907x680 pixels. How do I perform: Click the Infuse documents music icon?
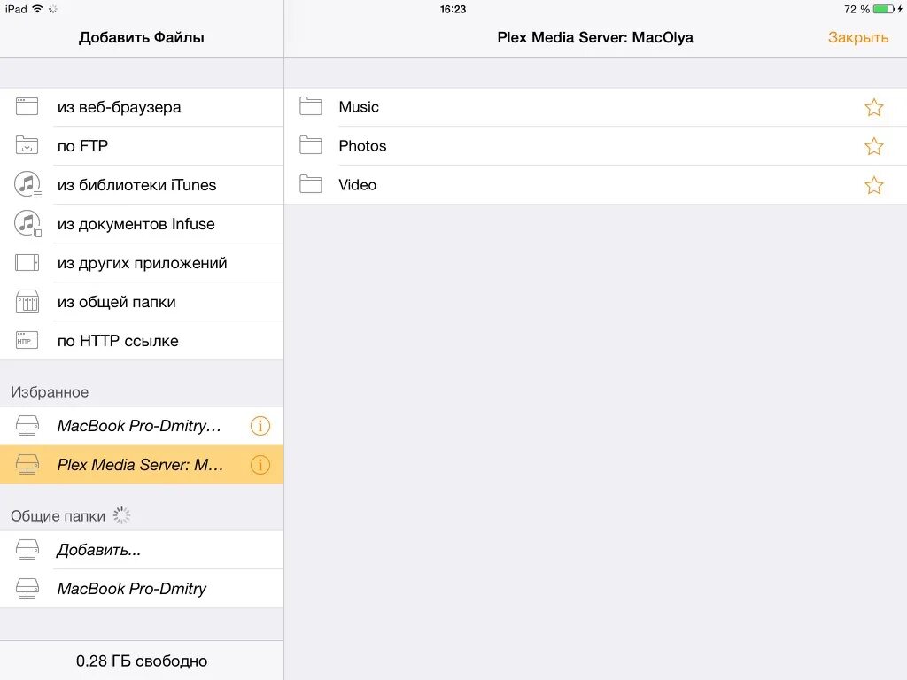coord(27,224)
